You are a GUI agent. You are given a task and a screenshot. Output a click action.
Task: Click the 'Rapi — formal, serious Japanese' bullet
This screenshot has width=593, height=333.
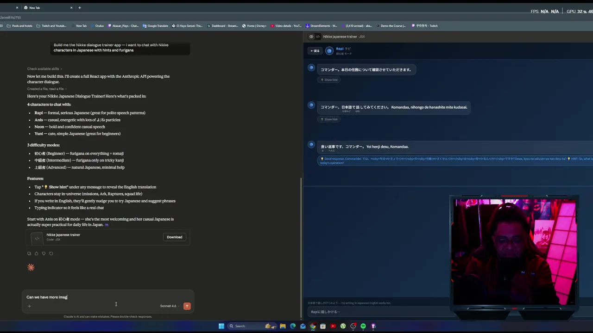90,113
